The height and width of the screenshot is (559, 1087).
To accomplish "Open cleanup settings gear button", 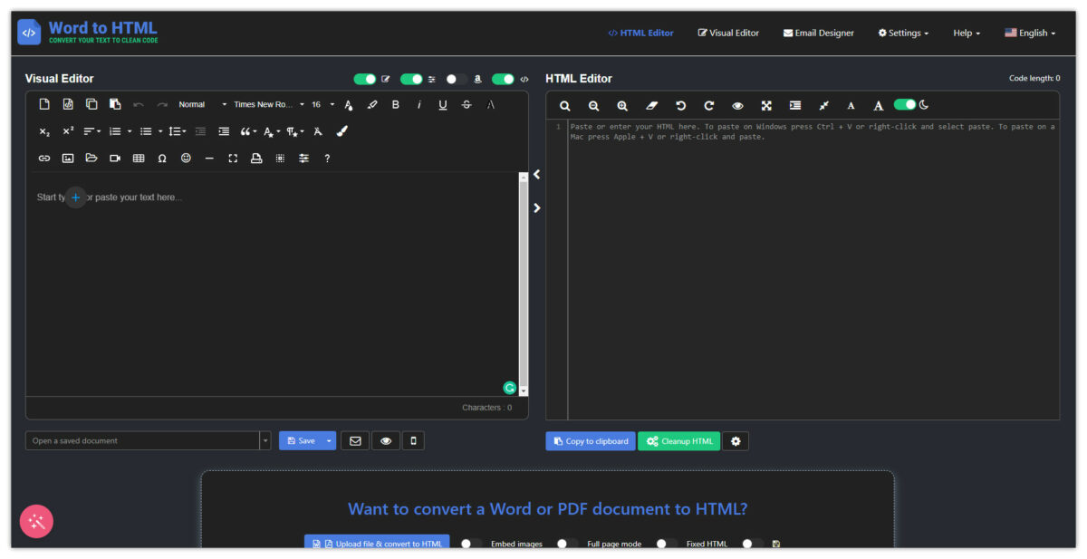I will click(x=736, y=441).
